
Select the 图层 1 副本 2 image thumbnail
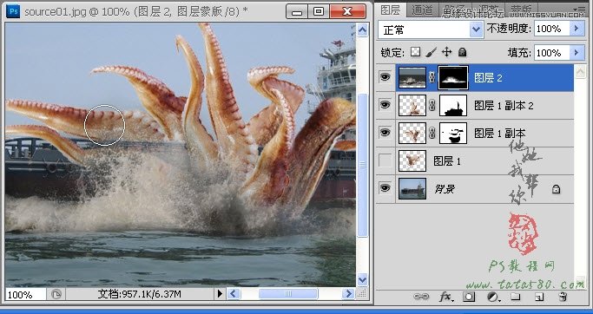tap(412, 106)
